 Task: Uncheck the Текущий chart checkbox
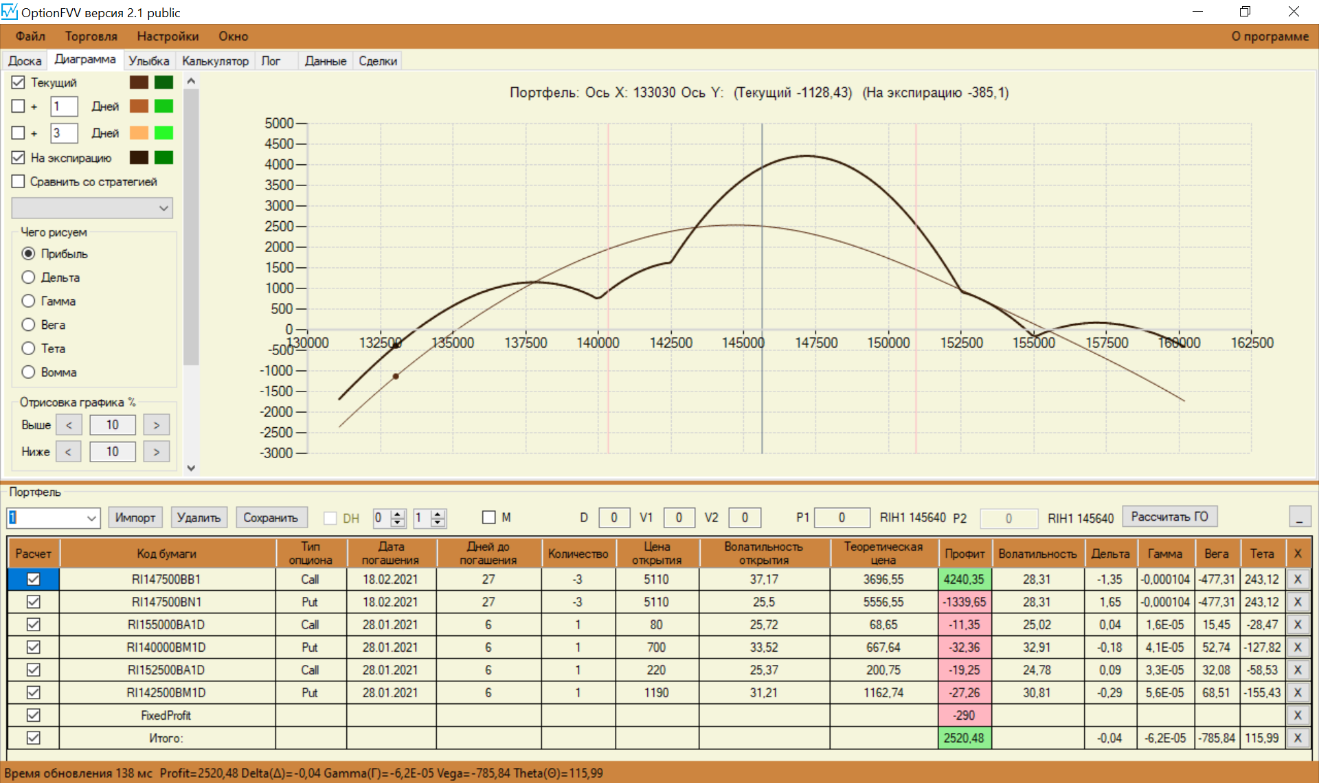(19, 82)
